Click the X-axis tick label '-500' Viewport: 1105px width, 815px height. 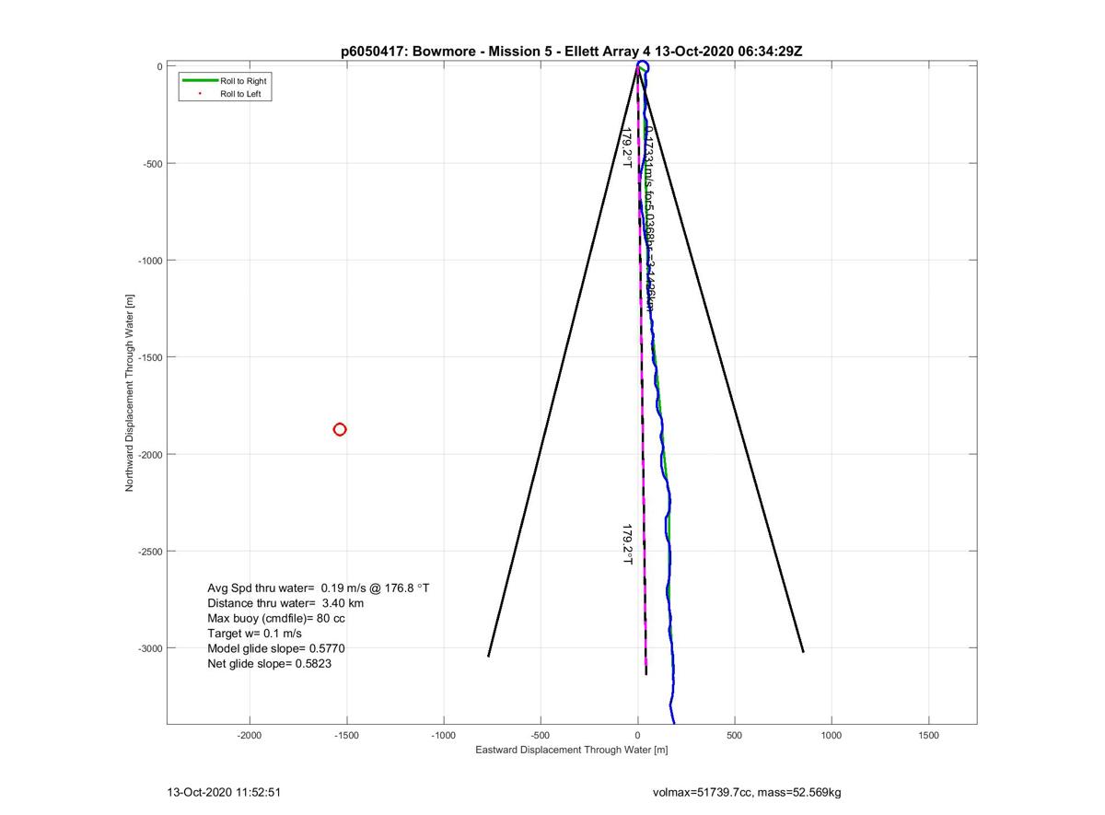point(541,736)
